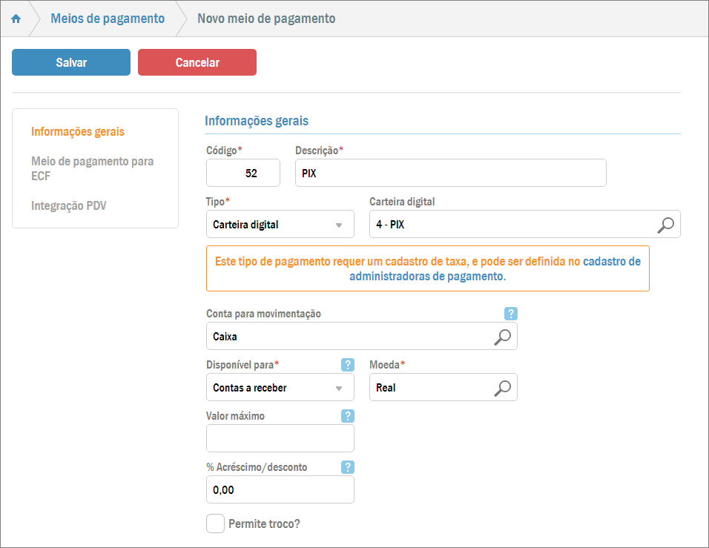The width and height of the screenshot is (709, 548).
Task: Show help for % Acréscimo/desconto
Action: coord(347,467)
